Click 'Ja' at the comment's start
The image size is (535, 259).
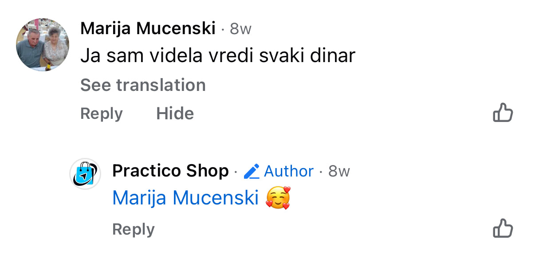pos(89,56)
